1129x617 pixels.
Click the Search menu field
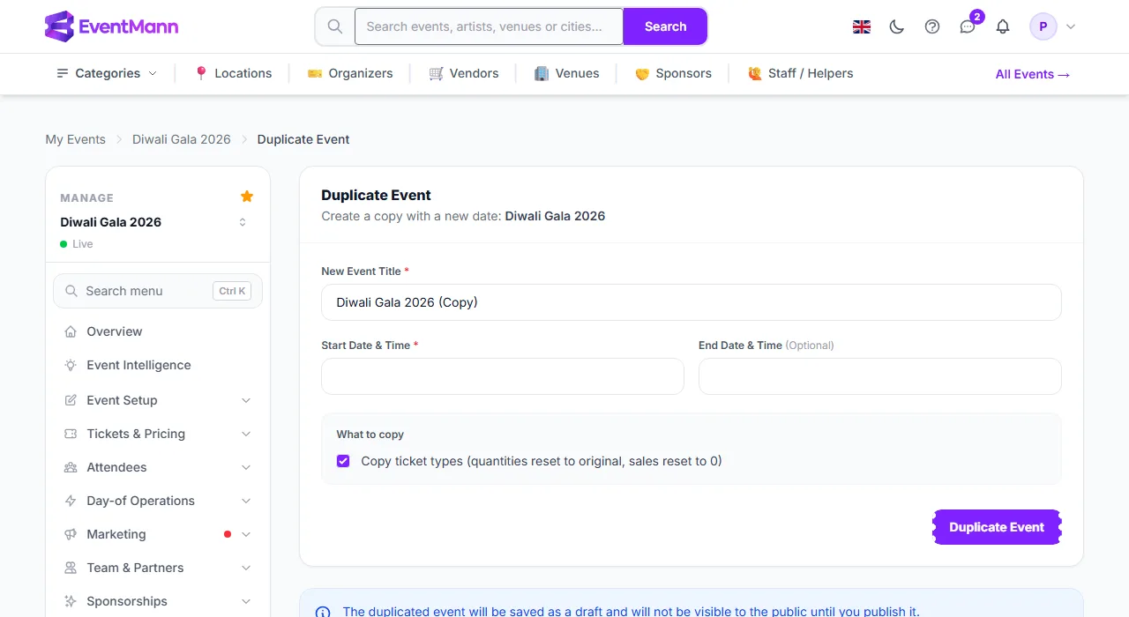click(158, 291)
